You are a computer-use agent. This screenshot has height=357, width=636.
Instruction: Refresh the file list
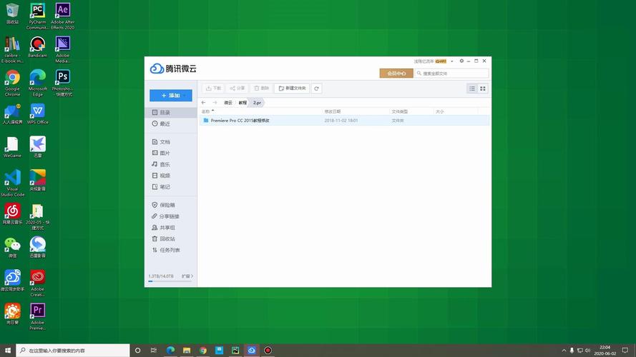point(316,89)
